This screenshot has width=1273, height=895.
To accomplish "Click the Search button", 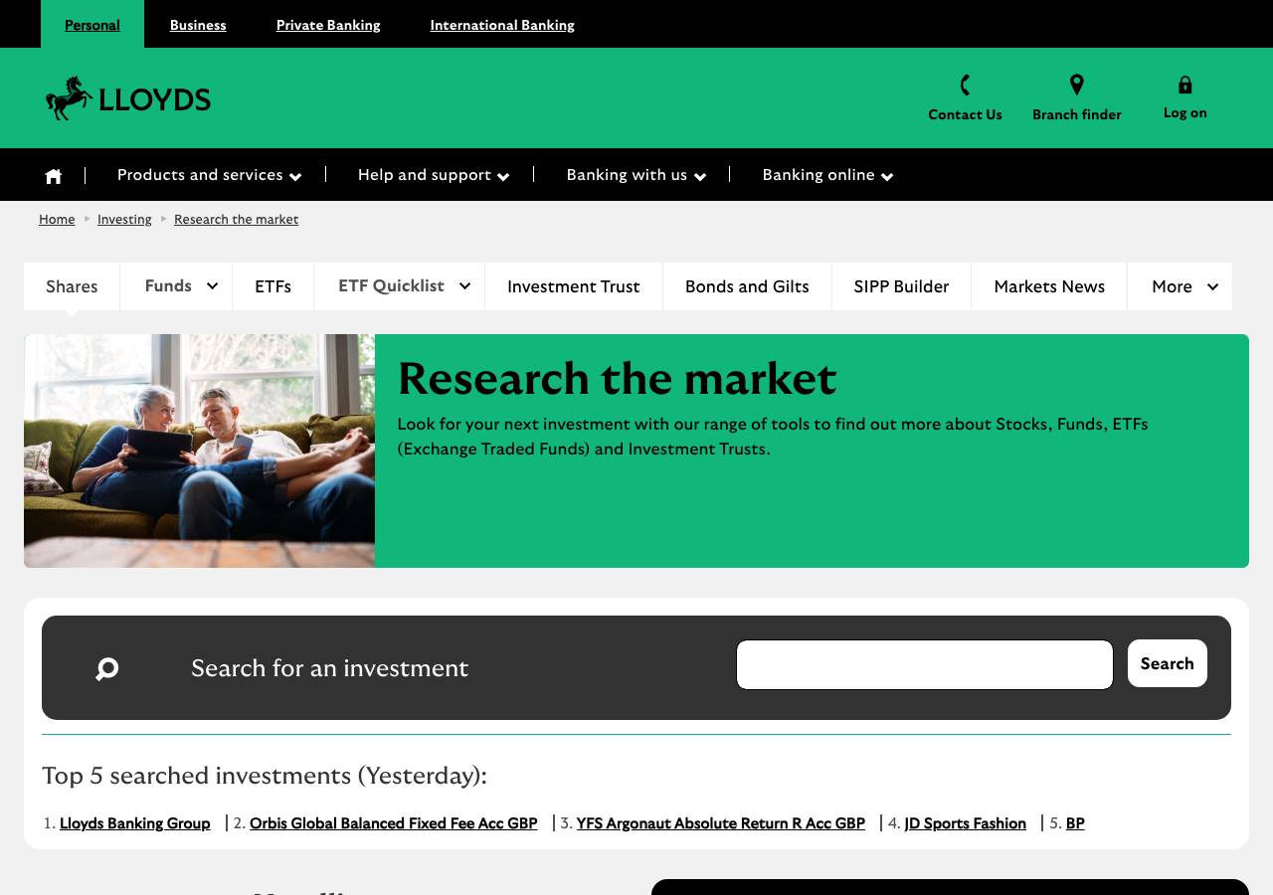I will [x=1168, y=663].
